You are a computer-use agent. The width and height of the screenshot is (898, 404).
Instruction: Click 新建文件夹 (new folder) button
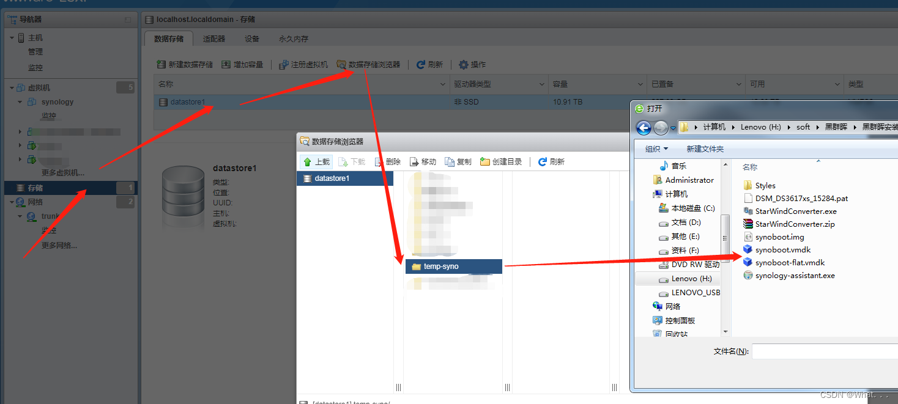tap(705, 149)
